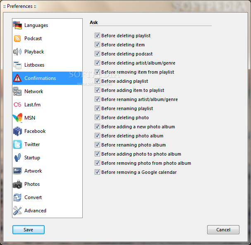Image resolution: width=251 pixels, height=245 pixels.
Task: Click the Languages flag icon
Action: click(17, 25)
